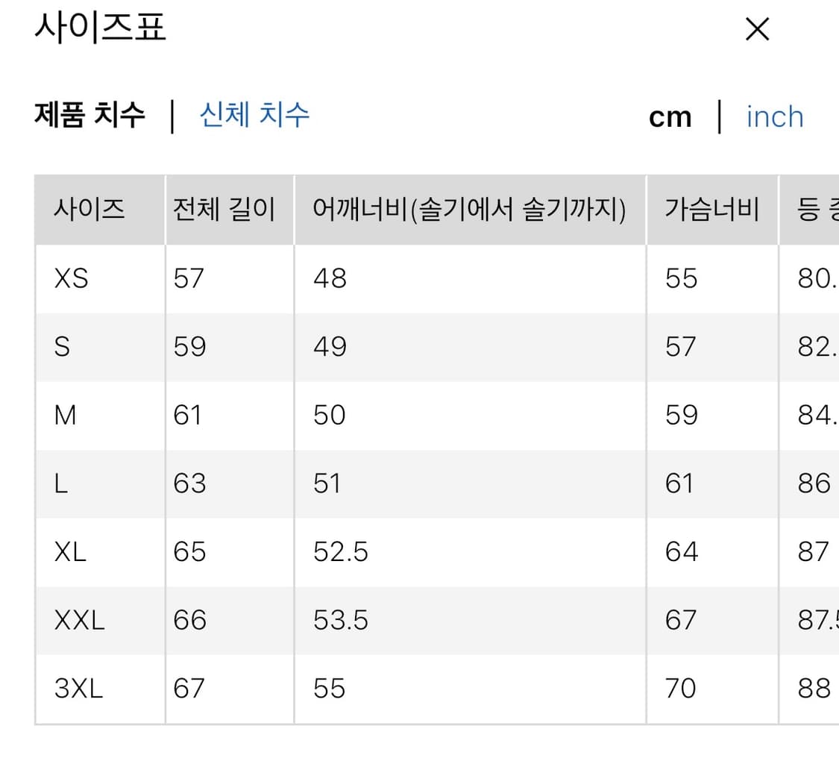The width and height of the screenshot is (839, 764).
Task: Click the 가슴너비 column header
Action: coord(711,210)
